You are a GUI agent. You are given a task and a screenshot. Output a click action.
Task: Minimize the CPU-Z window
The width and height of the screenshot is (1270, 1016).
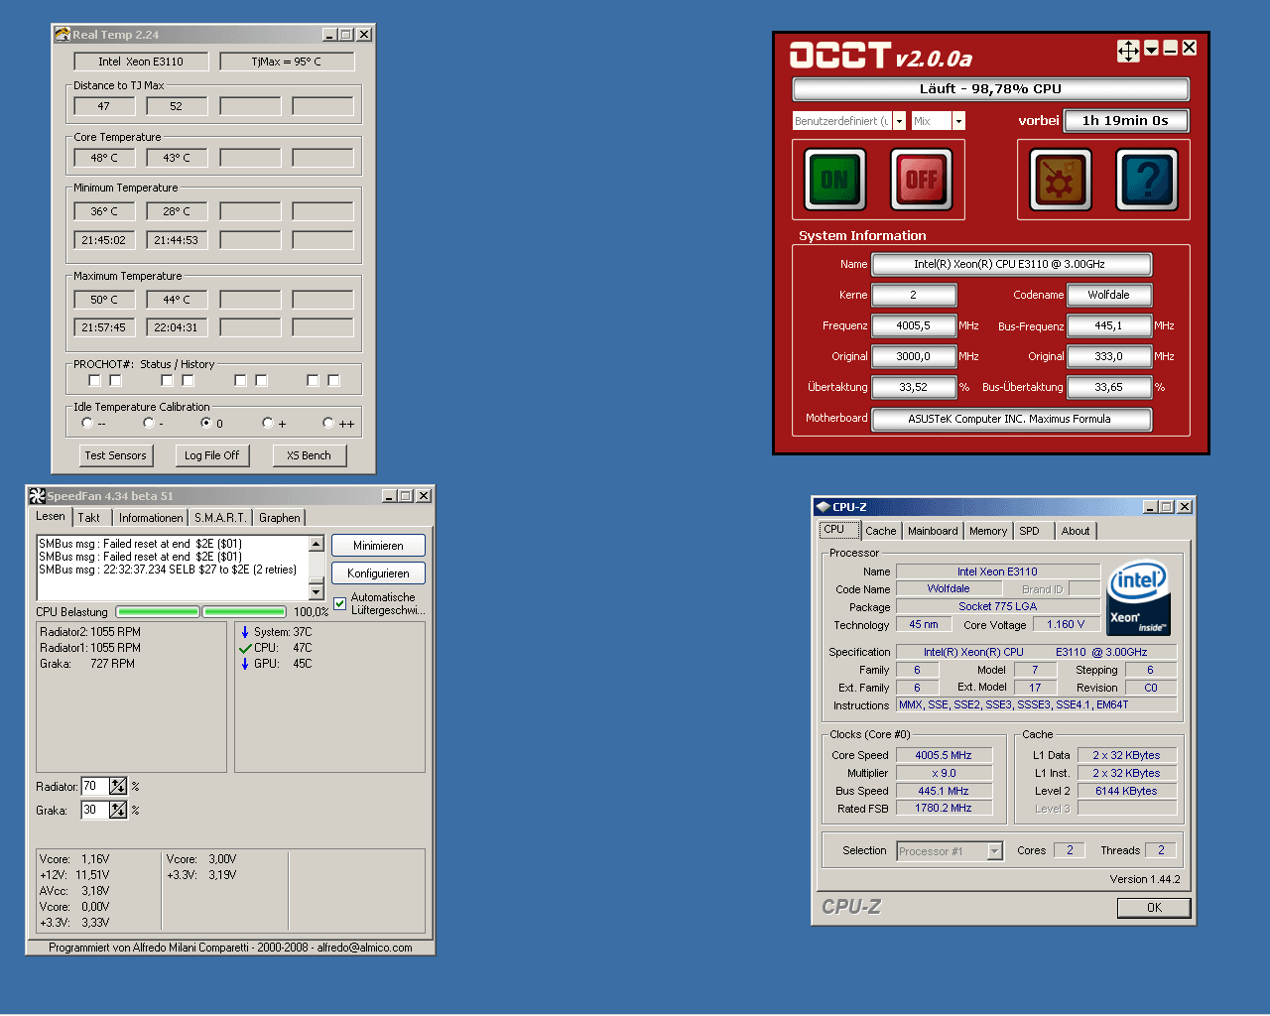point(1150,507)
